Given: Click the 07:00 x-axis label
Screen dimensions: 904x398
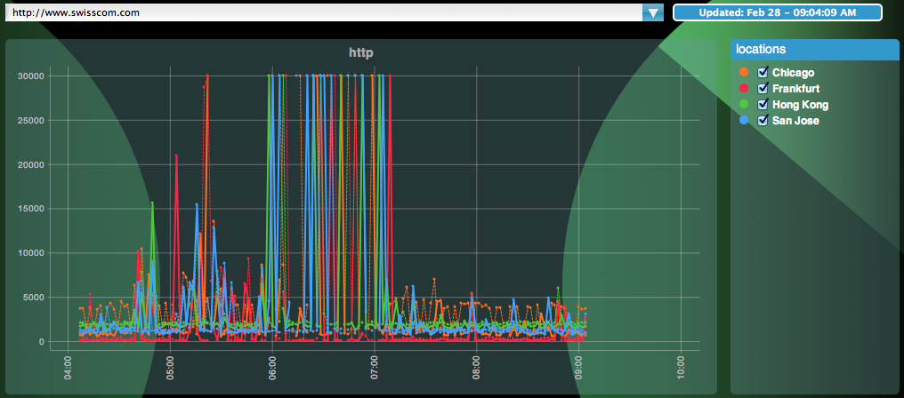Looking at the screenshot, I should coord(375,369).
